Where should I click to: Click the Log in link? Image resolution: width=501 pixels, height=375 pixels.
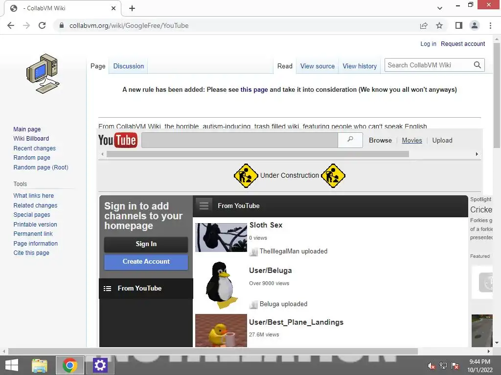[428, 43]
